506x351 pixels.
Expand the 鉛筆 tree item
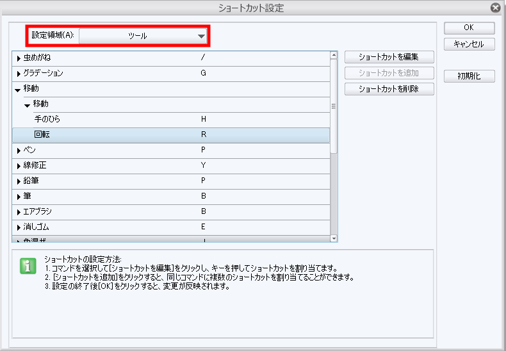[x=19, y=182]
